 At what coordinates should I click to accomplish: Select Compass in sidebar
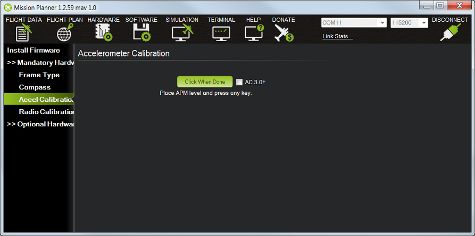click(35, 87)
